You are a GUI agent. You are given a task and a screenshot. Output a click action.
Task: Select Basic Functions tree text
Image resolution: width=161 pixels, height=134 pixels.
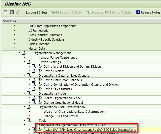pyautogui.click(x=39, y=44)
